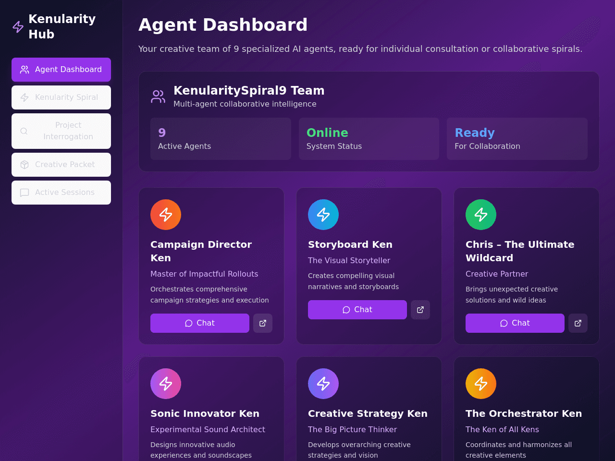Click the KenularitySpiral9 Team title
This screenshot has width=615, height=461.
pyautogui.click(x=249, y=90)
